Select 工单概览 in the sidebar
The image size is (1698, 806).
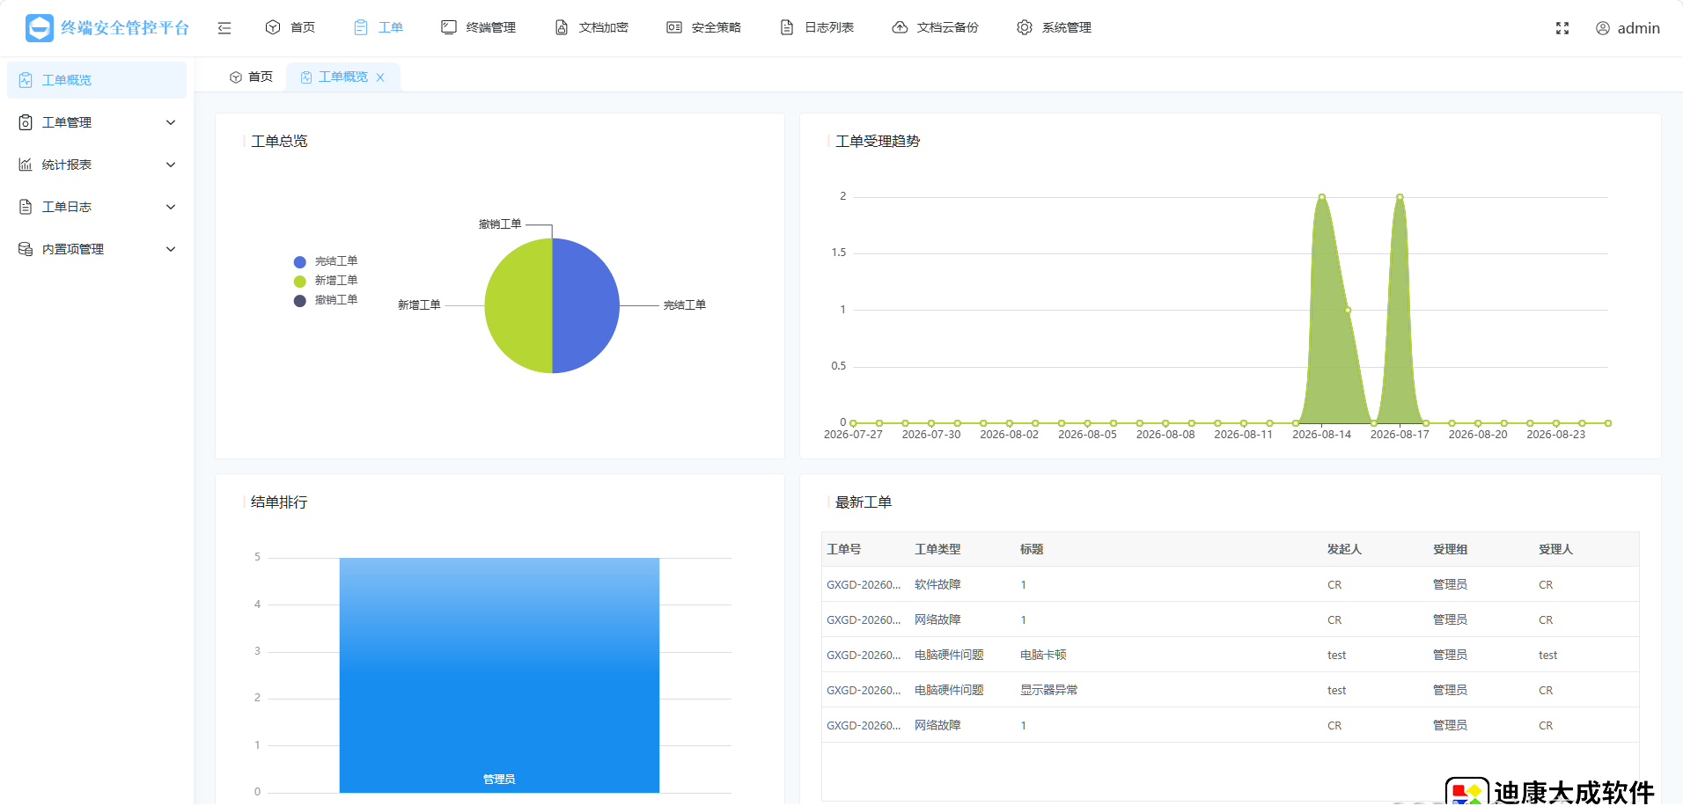point(97,80)
